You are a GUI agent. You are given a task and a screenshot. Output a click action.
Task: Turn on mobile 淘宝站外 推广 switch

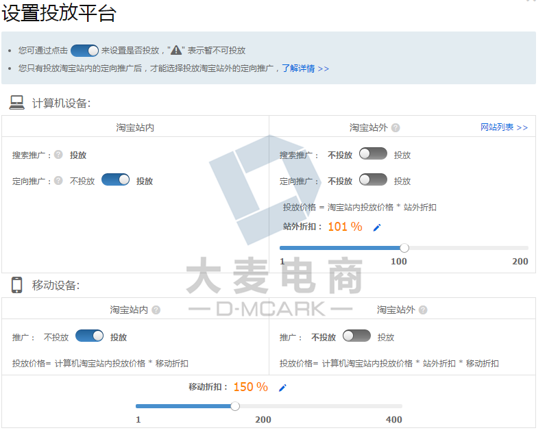point(356,336)
